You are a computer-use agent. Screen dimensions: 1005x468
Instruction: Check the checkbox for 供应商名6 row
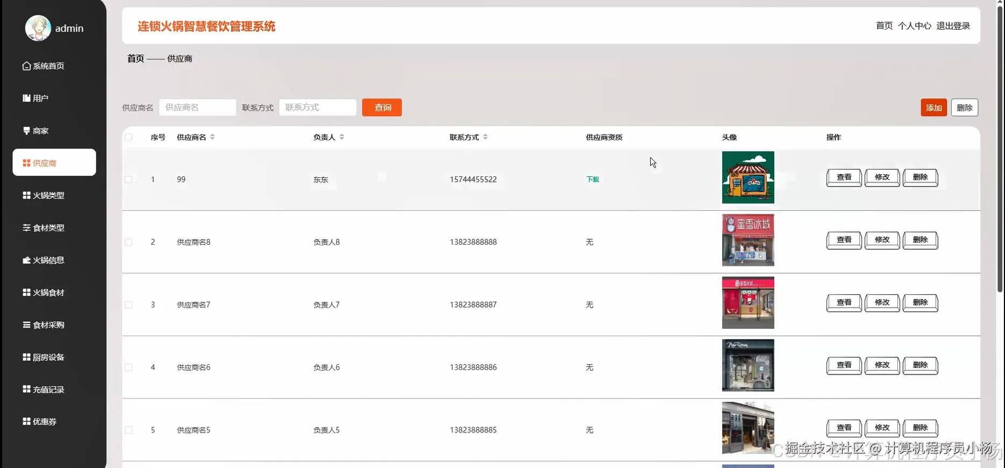coord(129,367)
